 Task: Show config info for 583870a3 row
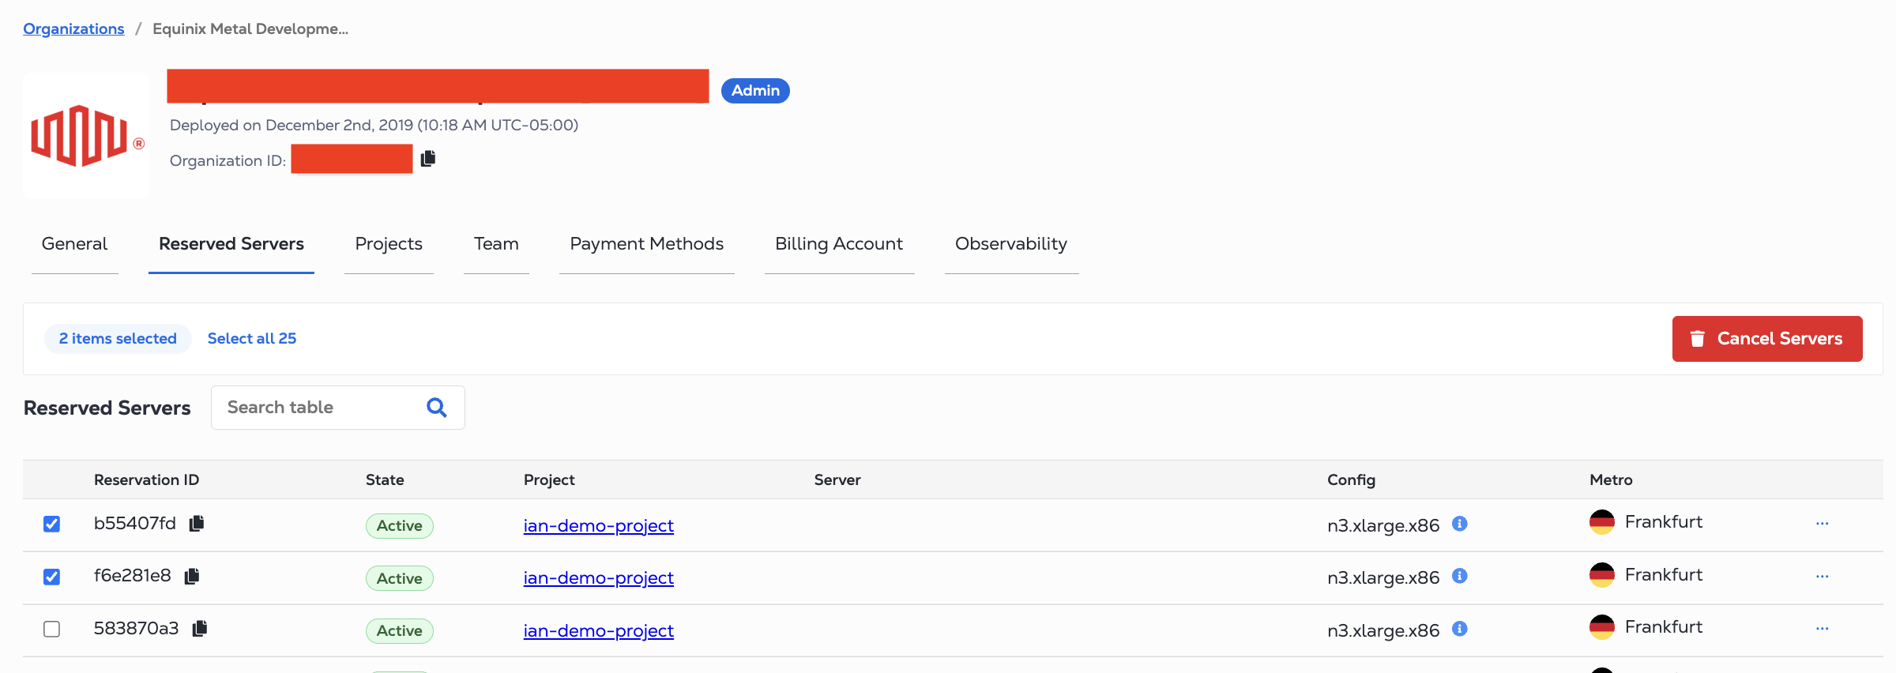coord(1460,629)
